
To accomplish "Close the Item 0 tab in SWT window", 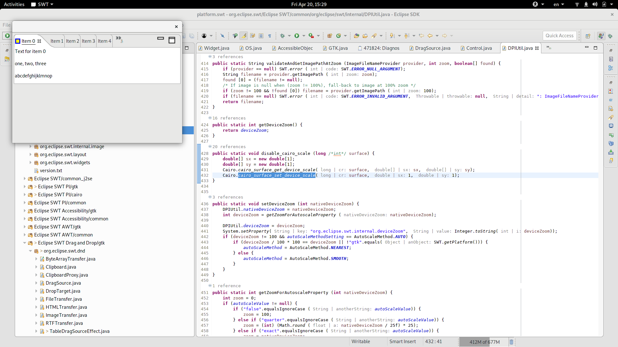I will click(39, 41).
